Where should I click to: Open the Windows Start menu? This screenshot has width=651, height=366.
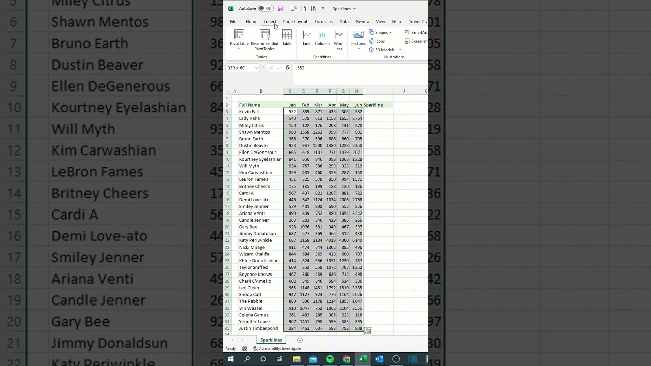[231, 359]
